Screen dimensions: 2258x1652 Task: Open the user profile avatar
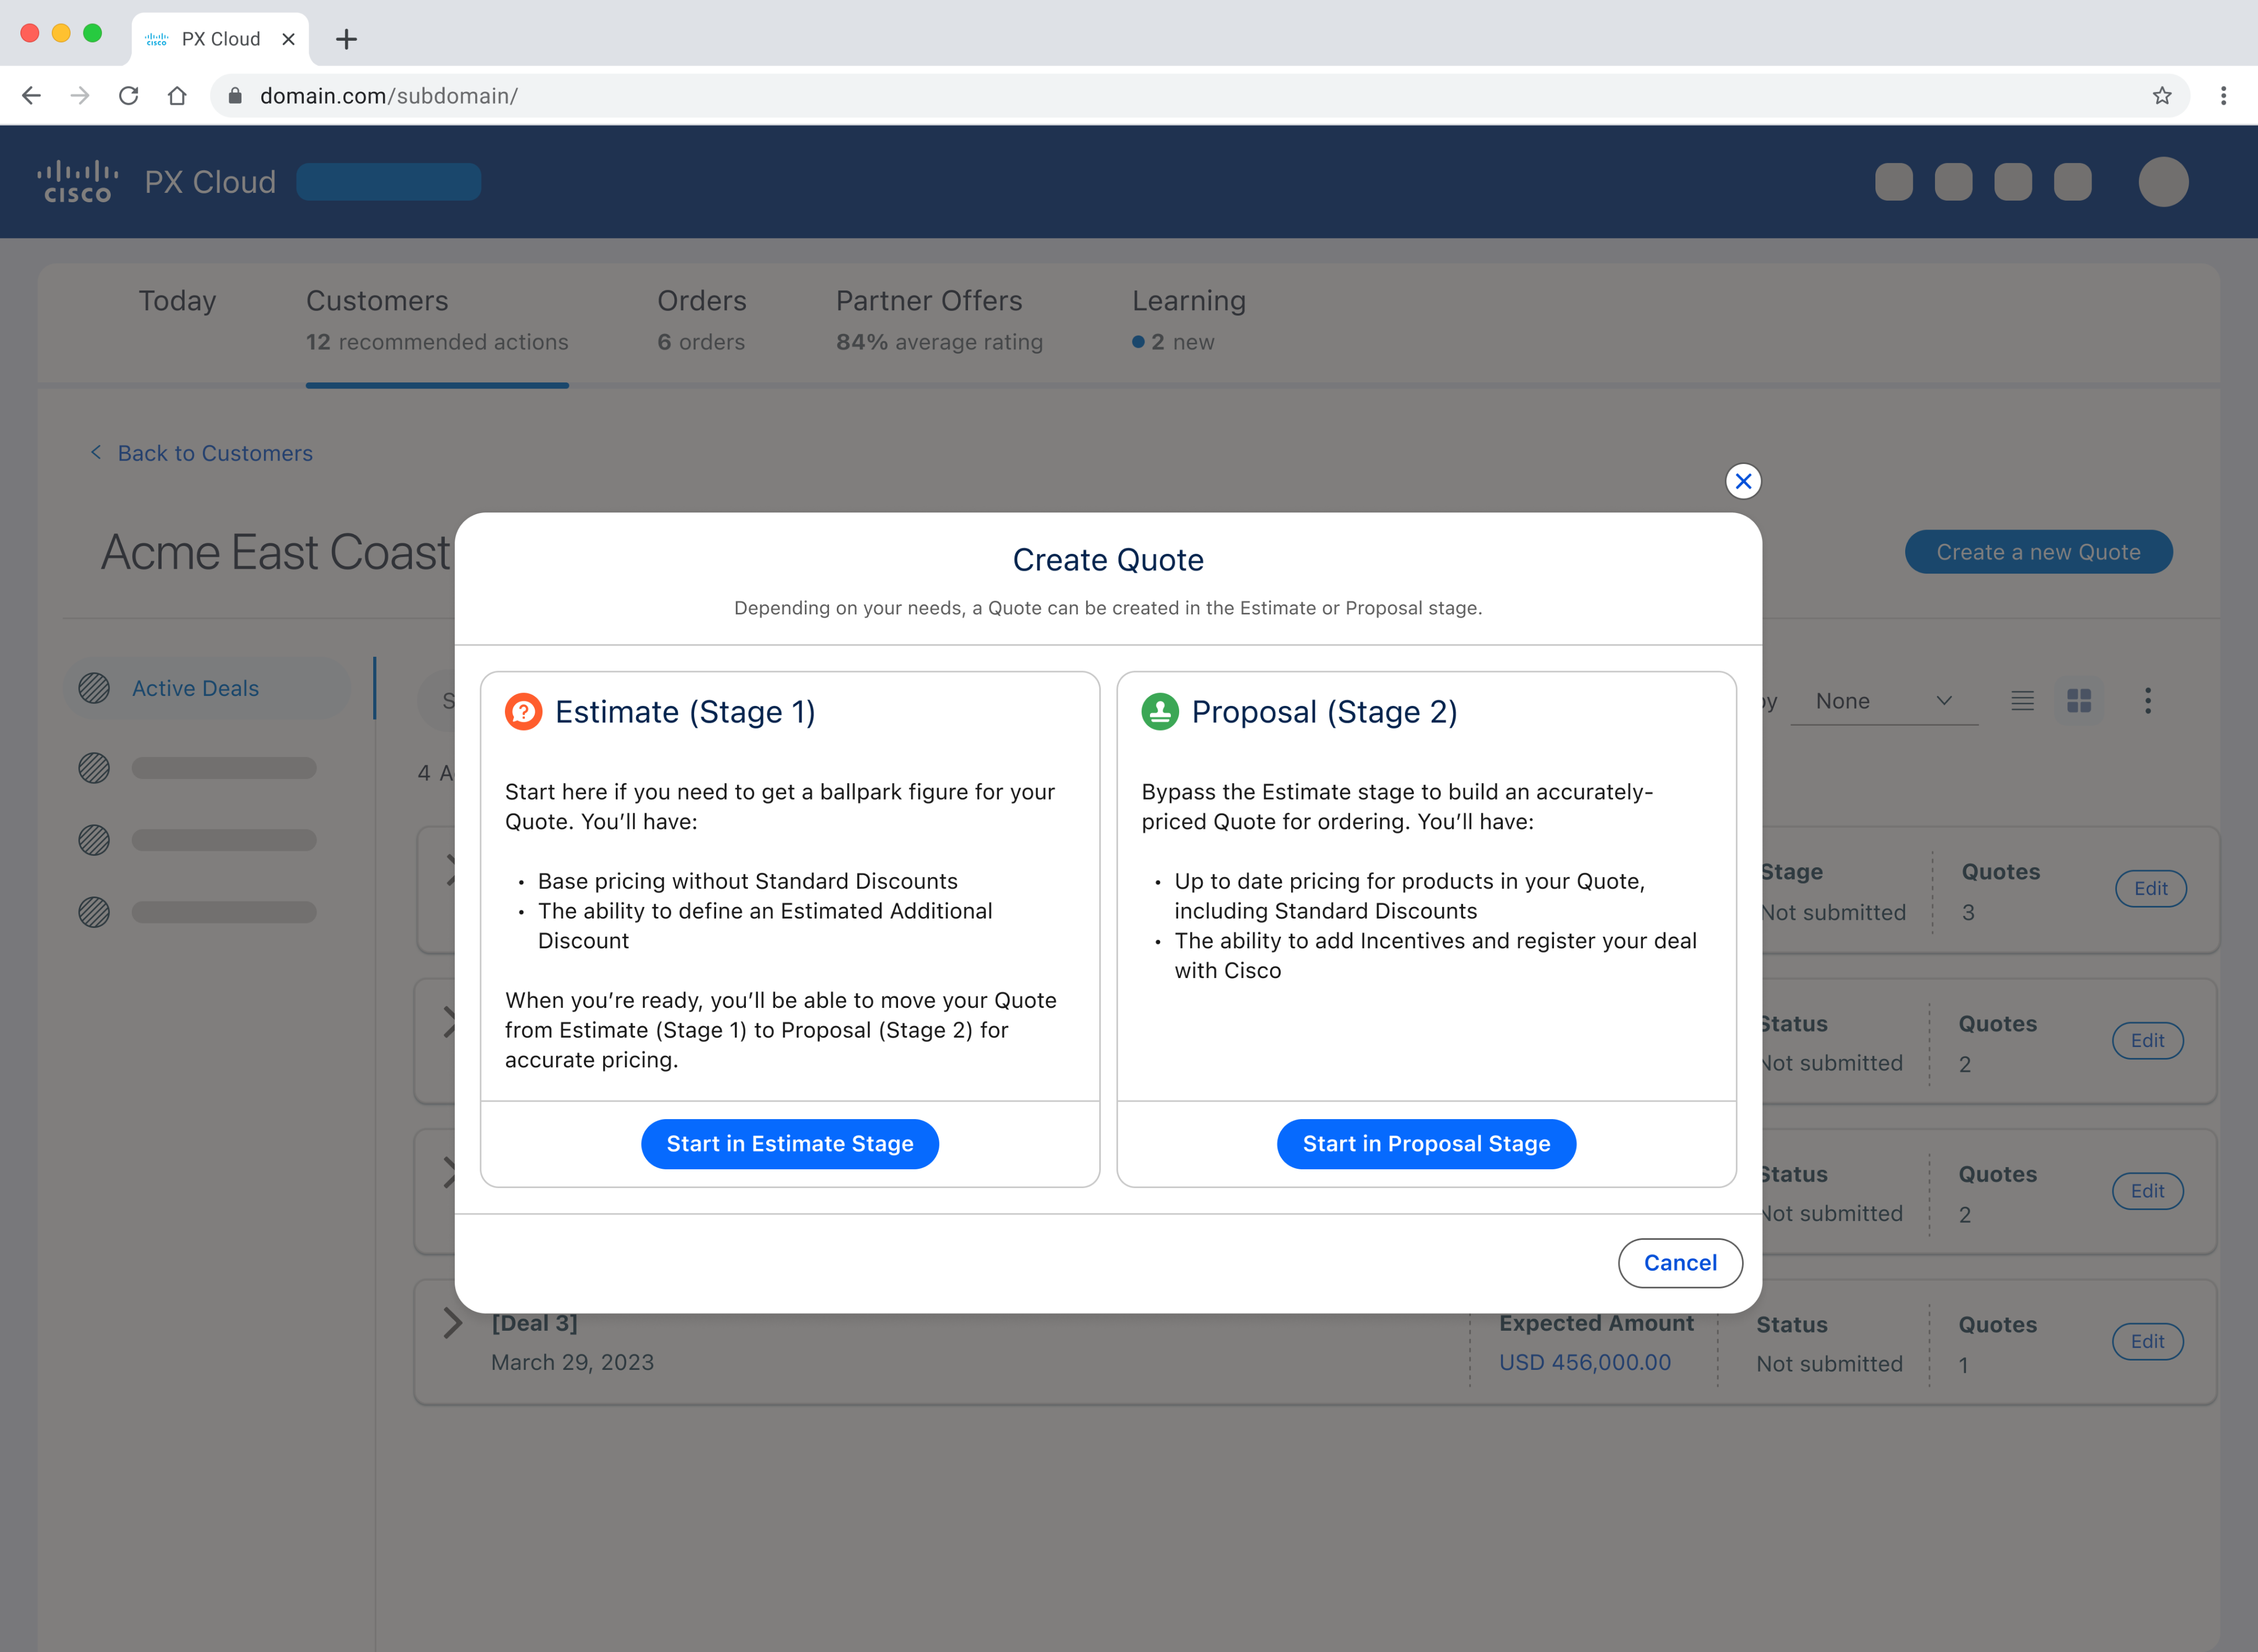click(2162, 182)
